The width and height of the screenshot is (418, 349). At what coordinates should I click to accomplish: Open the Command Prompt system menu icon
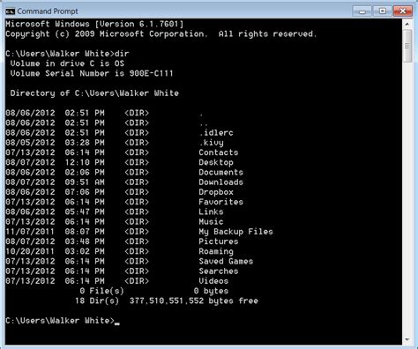point(10,11)
